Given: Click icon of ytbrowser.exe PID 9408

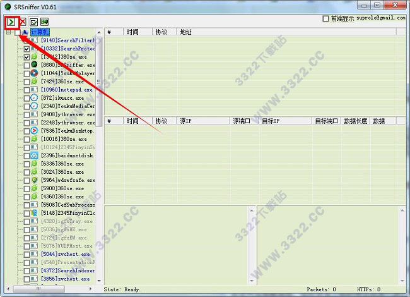Looking at the screenshot, I should (34, 114).
